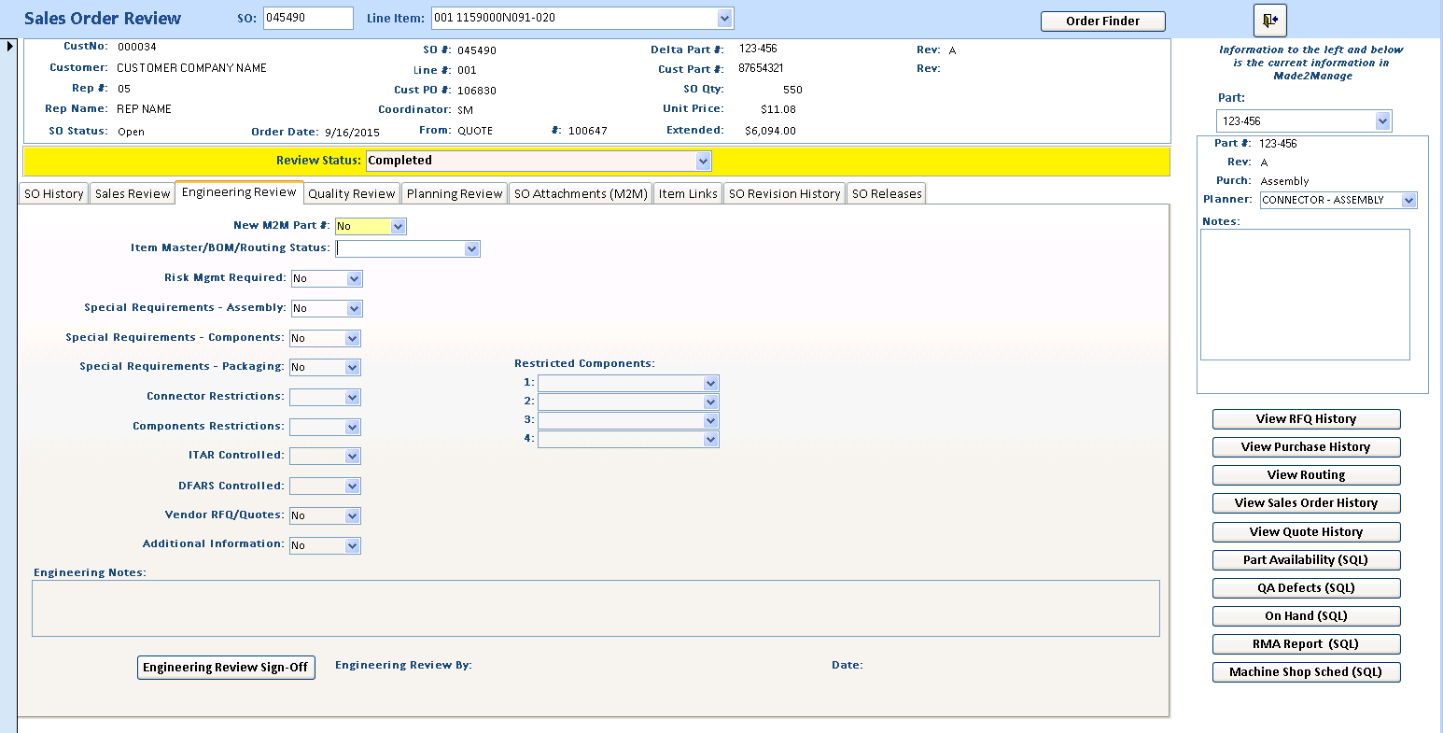This screenshot has width=1443, height=733.
Task: Click the exit door icon button
Action: [1269, 20]
